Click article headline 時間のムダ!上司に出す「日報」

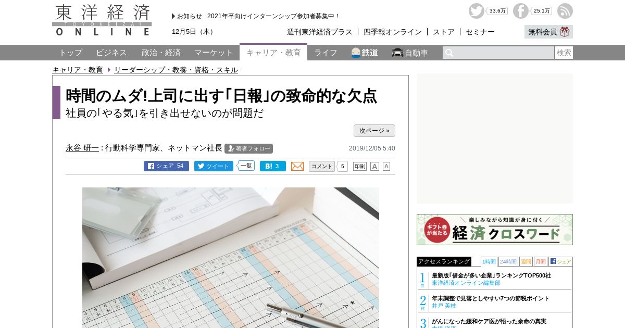coord(221,96)
